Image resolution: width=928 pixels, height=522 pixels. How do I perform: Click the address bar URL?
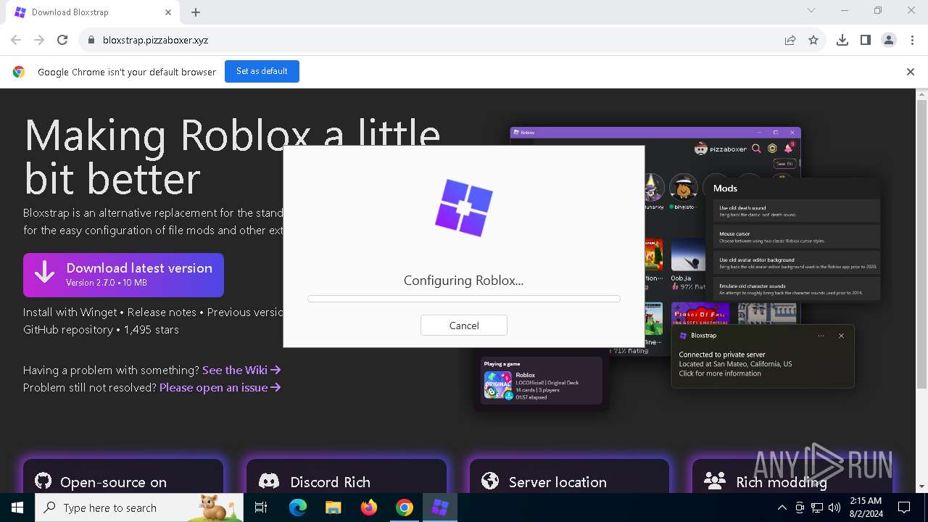coord(155,40)
